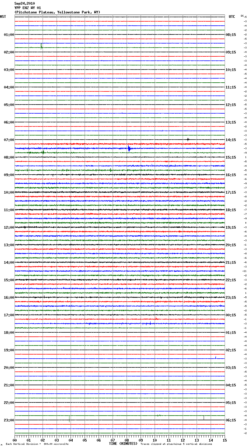Select the 01:00 MST time label
Screen dimensions: 248x448
coord(9,35)
